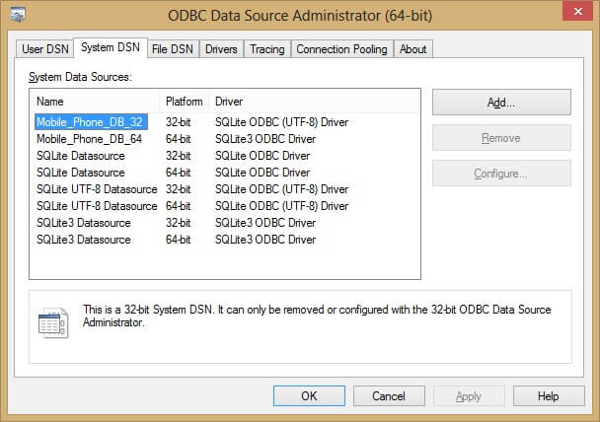Sort list by Name column header
This screenshot has width=600, height=422.
click(x=95, y=102)
